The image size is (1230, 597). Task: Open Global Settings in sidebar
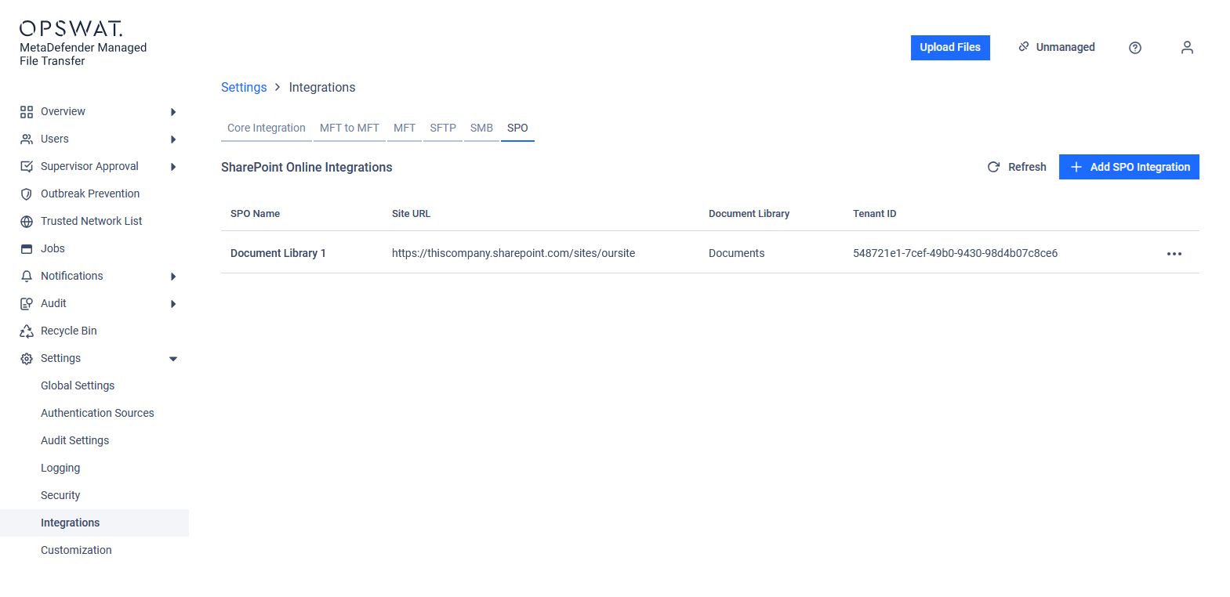78,385
